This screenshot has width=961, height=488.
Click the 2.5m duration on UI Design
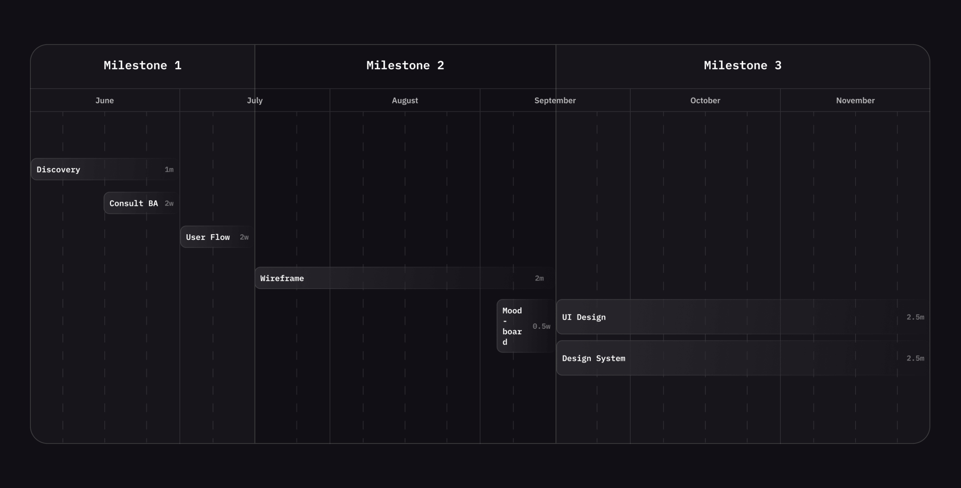coord(915,317)
